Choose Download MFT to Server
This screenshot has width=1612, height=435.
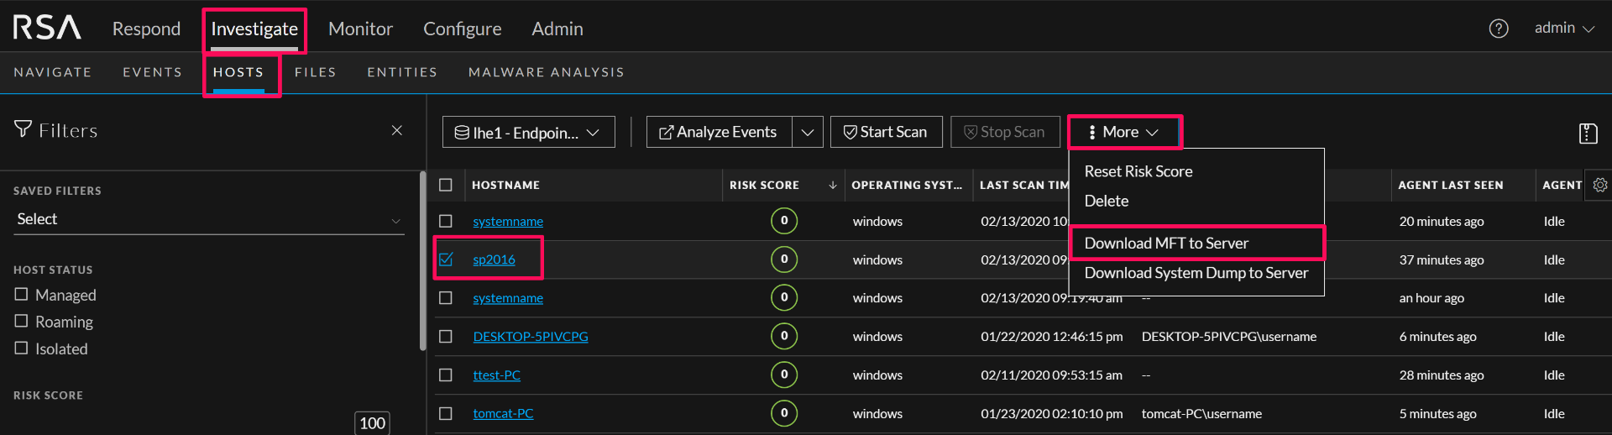(x=1166, y=244)
